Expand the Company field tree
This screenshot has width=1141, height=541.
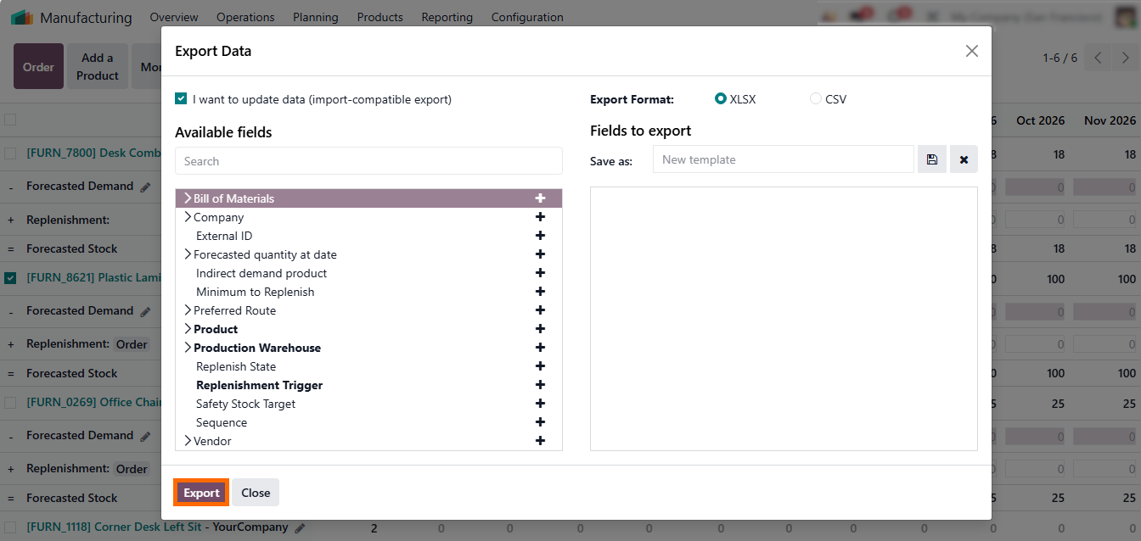pyautogui.click(x=188, y=217)
